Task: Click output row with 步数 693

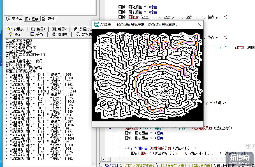Action: [39, 85]
